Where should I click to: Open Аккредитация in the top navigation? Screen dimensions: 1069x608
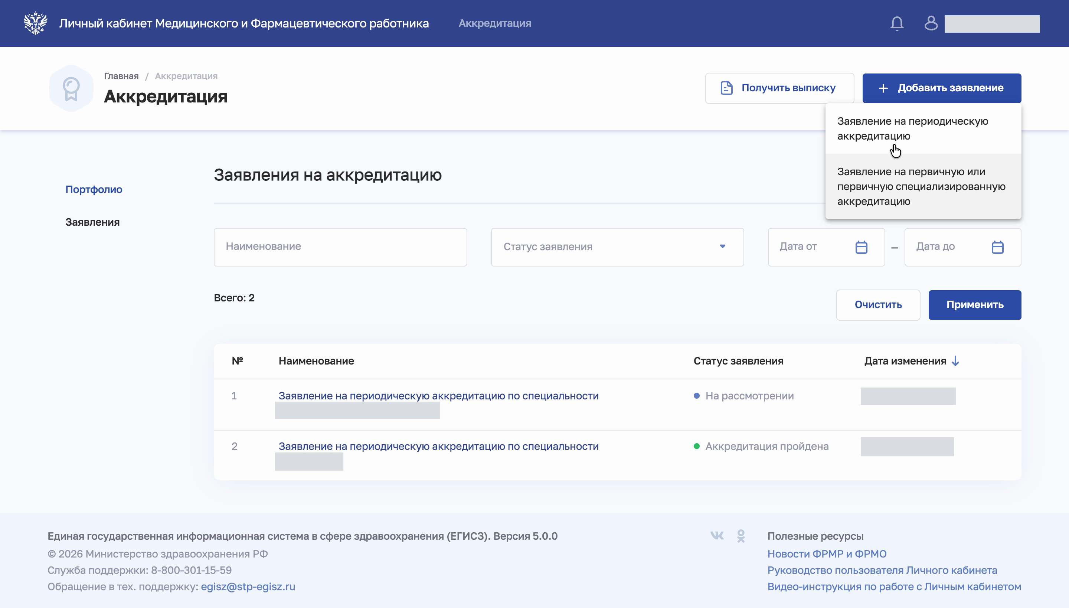click(495, 23)
